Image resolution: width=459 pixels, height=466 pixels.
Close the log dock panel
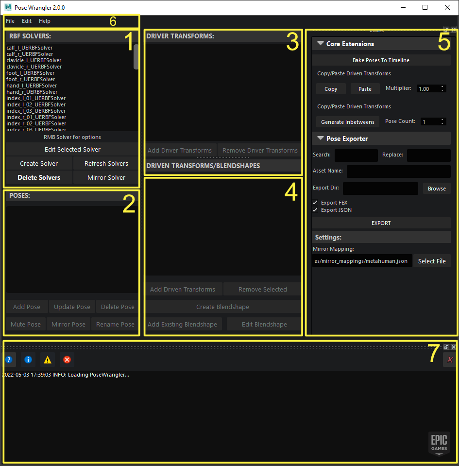coord(453,347)
